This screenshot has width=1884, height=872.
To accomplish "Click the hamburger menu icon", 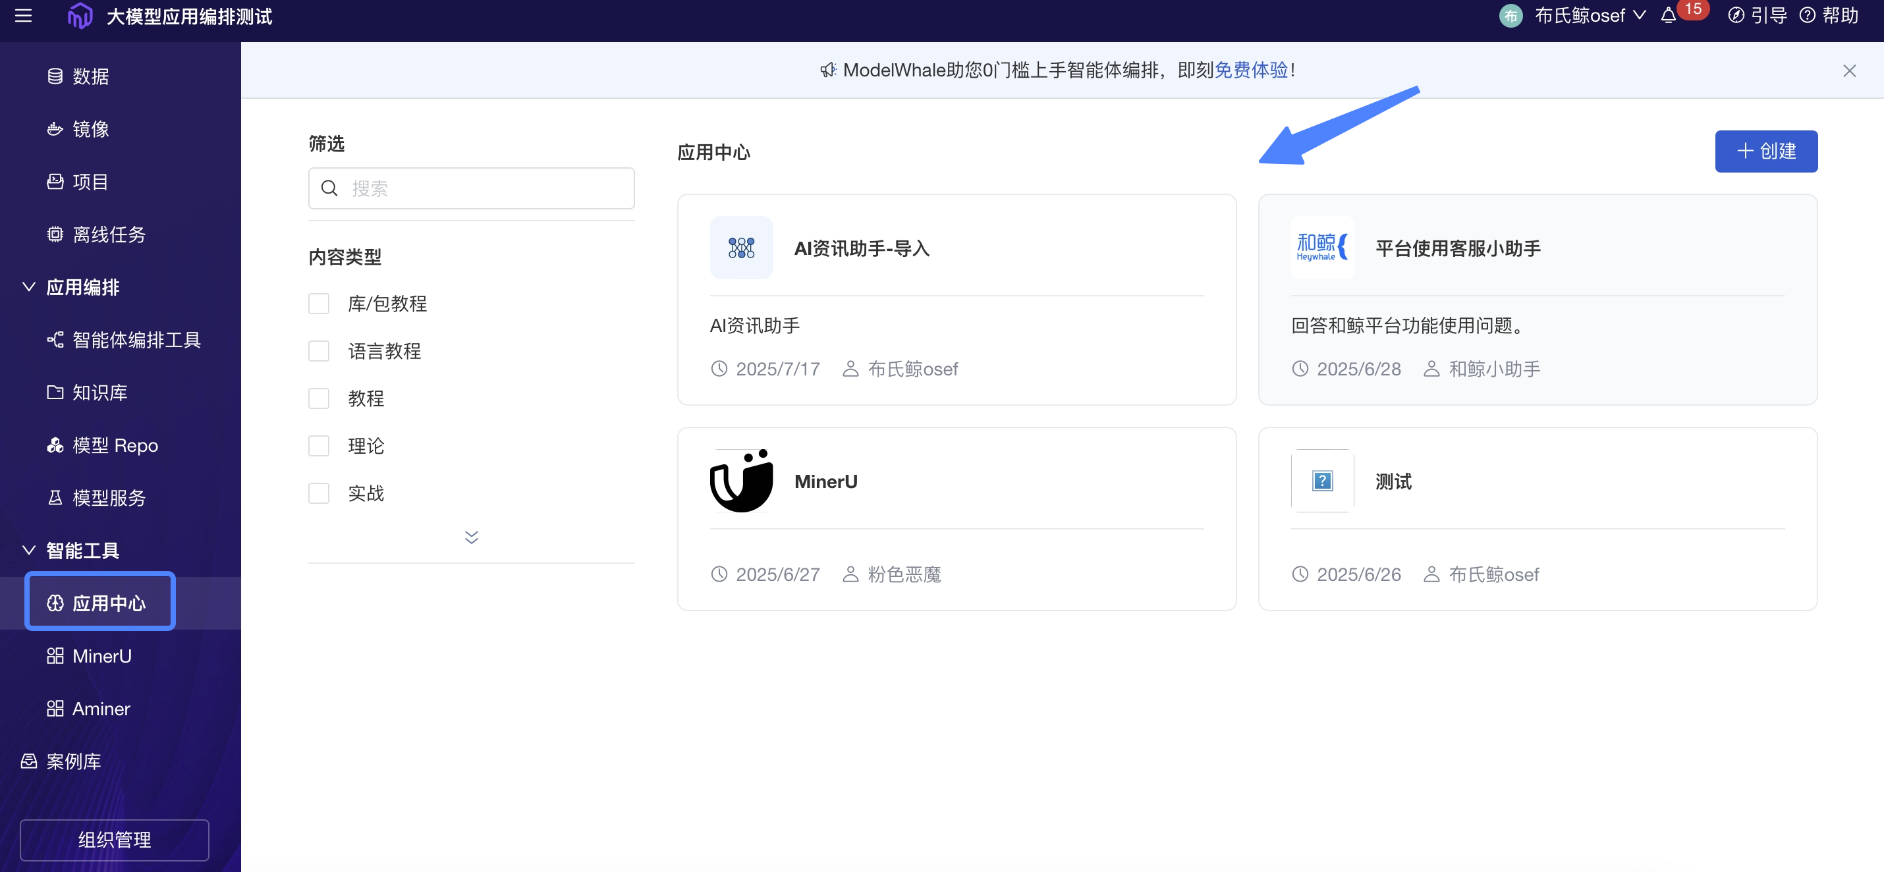I will tap(24, 16).
